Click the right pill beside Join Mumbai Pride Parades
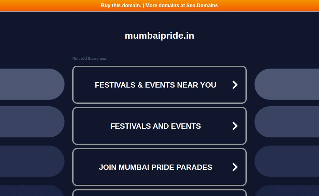 pyautogui.click(x=287, y=161)
